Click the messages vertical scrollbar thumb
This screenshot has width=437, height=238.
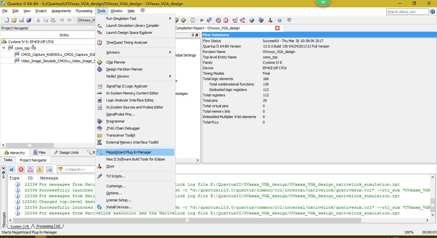pos(433,205)
